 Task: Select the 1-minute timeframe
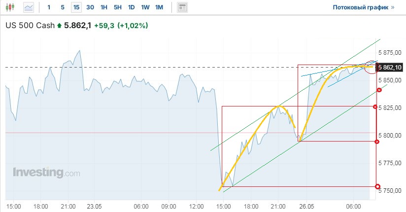pyautogui.click(x=49, y=7)
